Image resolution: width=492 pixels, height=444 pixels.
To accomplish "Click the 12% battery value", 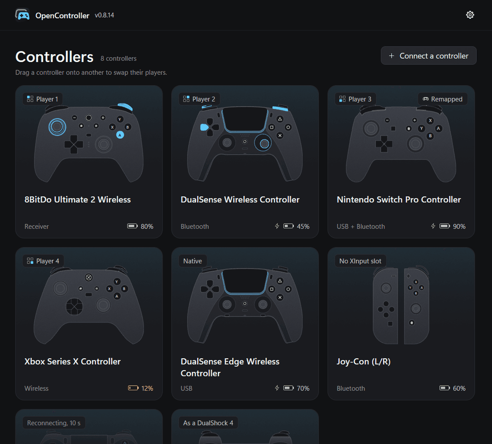I will point(147,388).
